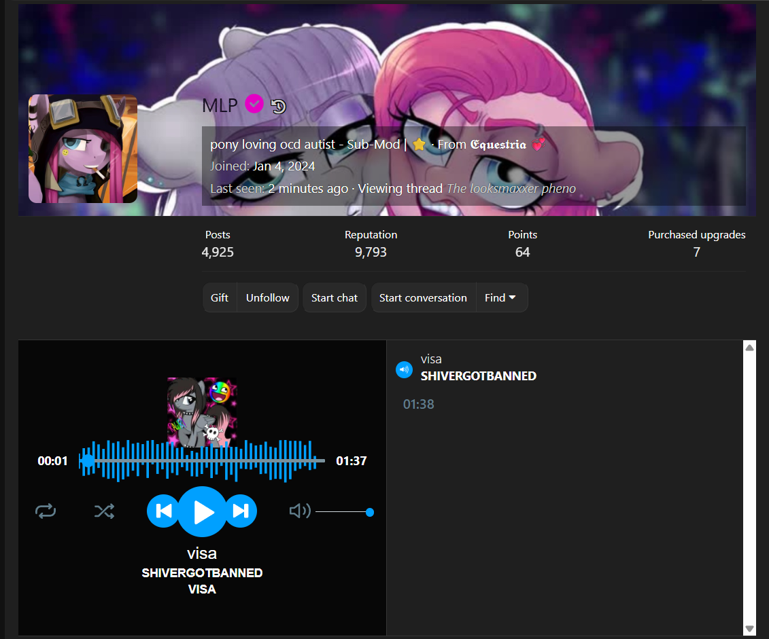Click the volume slider handle
769x639 pixels.
[370, 512]
